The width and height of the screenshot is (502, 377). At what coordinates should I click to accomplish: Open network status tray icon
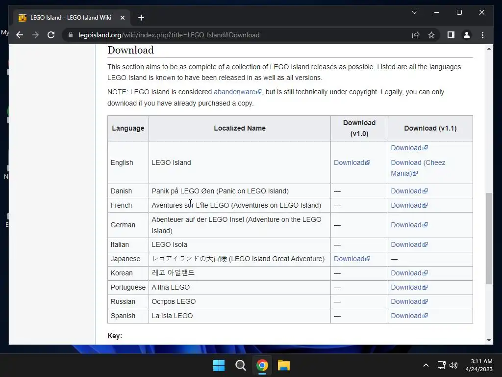442,365
